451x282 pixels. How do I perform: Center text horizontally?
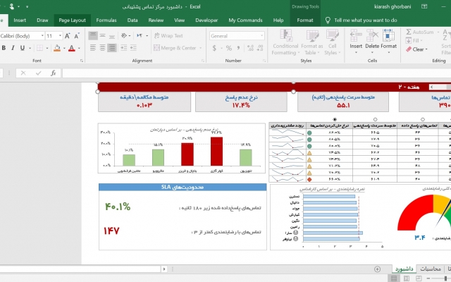[102, 48]
